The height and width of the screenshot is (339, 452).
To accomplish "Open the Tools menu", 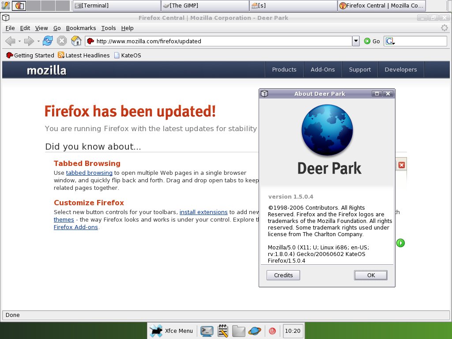I will tap(109, 28).
